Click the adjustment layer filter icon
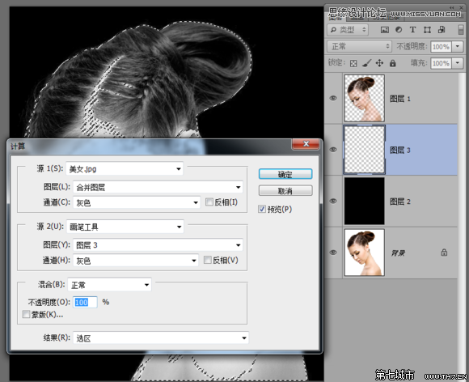 click(399, 30)
